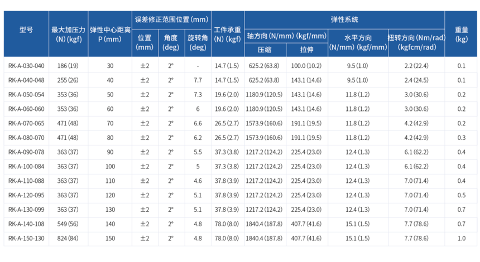Screen dimensions: 480x262
Task: Click rotation angle 5.5
Action: pyautogui.click(x=198, y=152)
